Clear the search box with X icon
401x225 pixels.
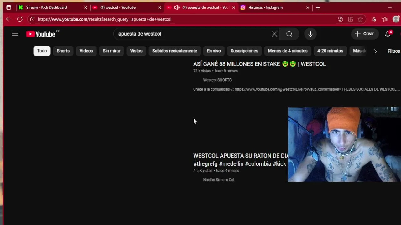click(x=274, y=34)
